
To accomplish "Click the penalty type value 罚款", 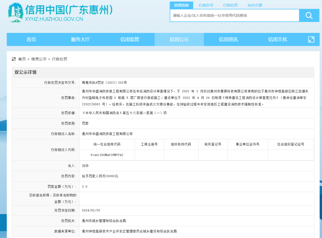I will [85, 123].
